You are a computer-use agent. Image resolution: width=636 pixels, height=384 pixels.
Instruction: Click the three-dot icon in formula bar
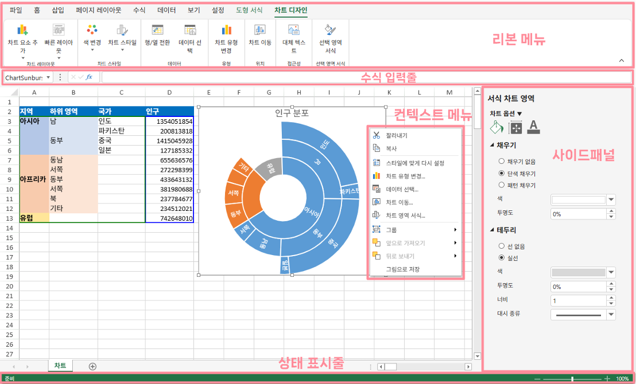tap(60, 77)
